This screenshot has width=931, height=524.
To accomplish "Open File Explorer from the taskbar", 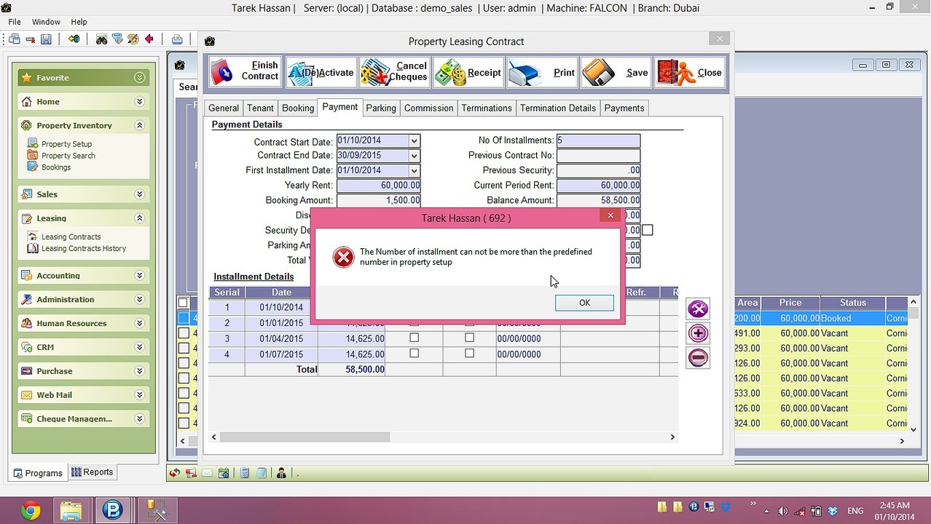I will point(71,510).
